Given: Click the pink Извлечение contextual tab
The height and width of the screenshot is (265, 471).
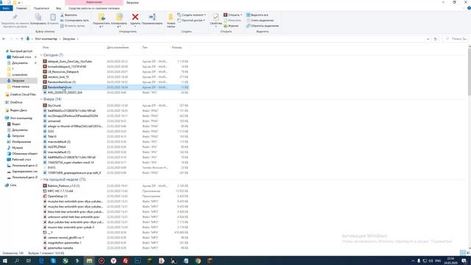Looking at the screenshot, I should pos(94,2).
